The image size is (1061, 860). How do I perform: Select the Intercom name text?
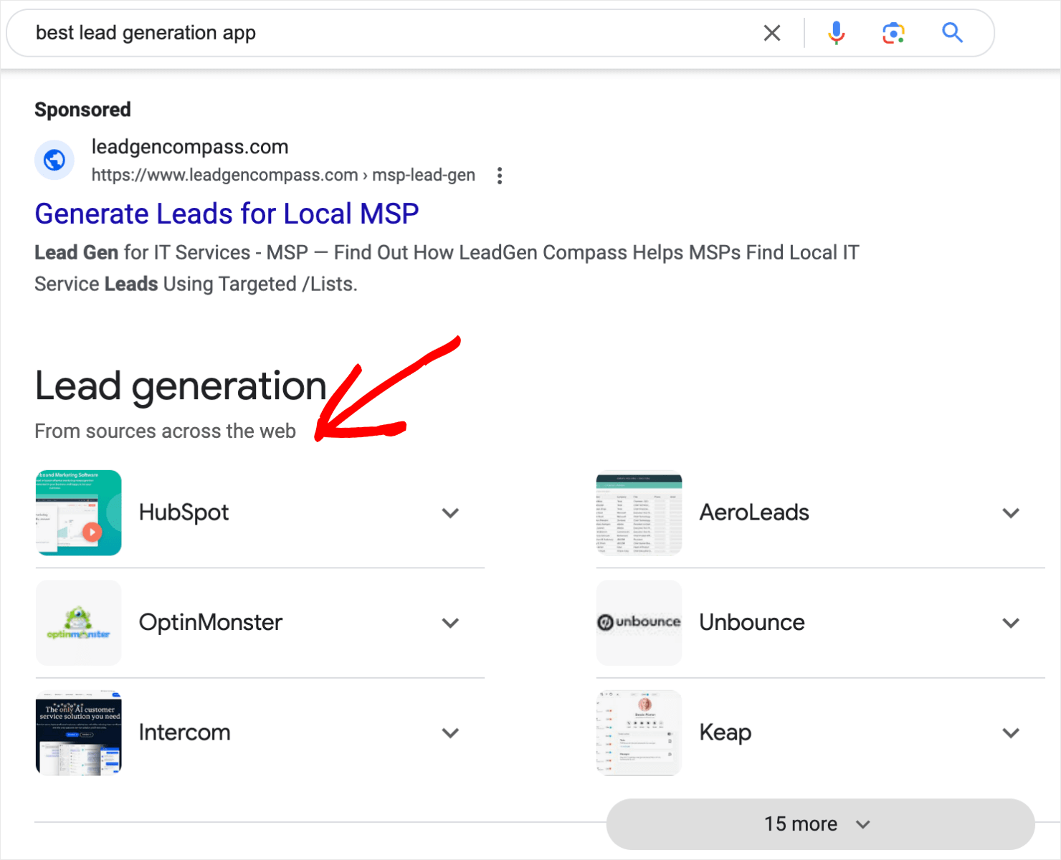coord(184,732)
